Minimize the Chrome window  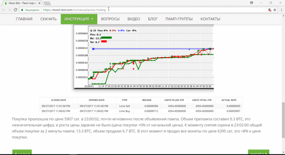coord(261,3)
